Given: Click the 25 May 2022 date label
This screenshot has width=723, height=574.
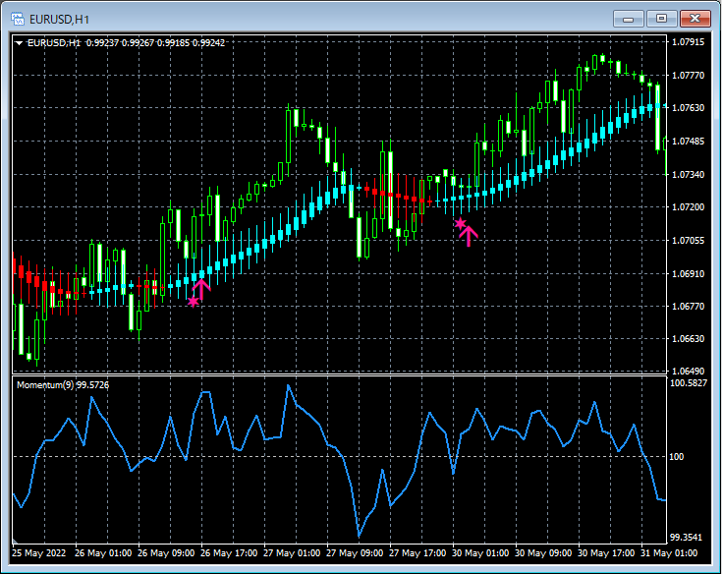Looking at the screenshot, I should point(38,552).
